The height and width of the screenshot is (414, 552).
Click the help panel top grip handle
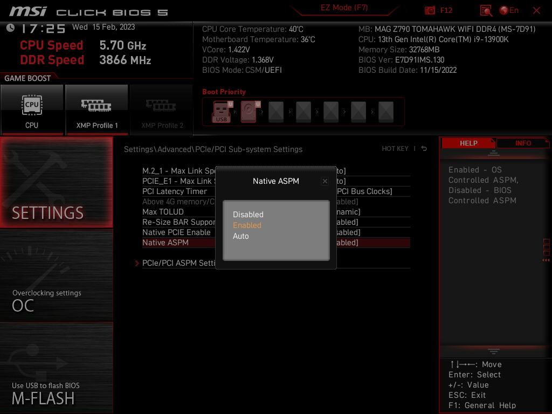494,153
